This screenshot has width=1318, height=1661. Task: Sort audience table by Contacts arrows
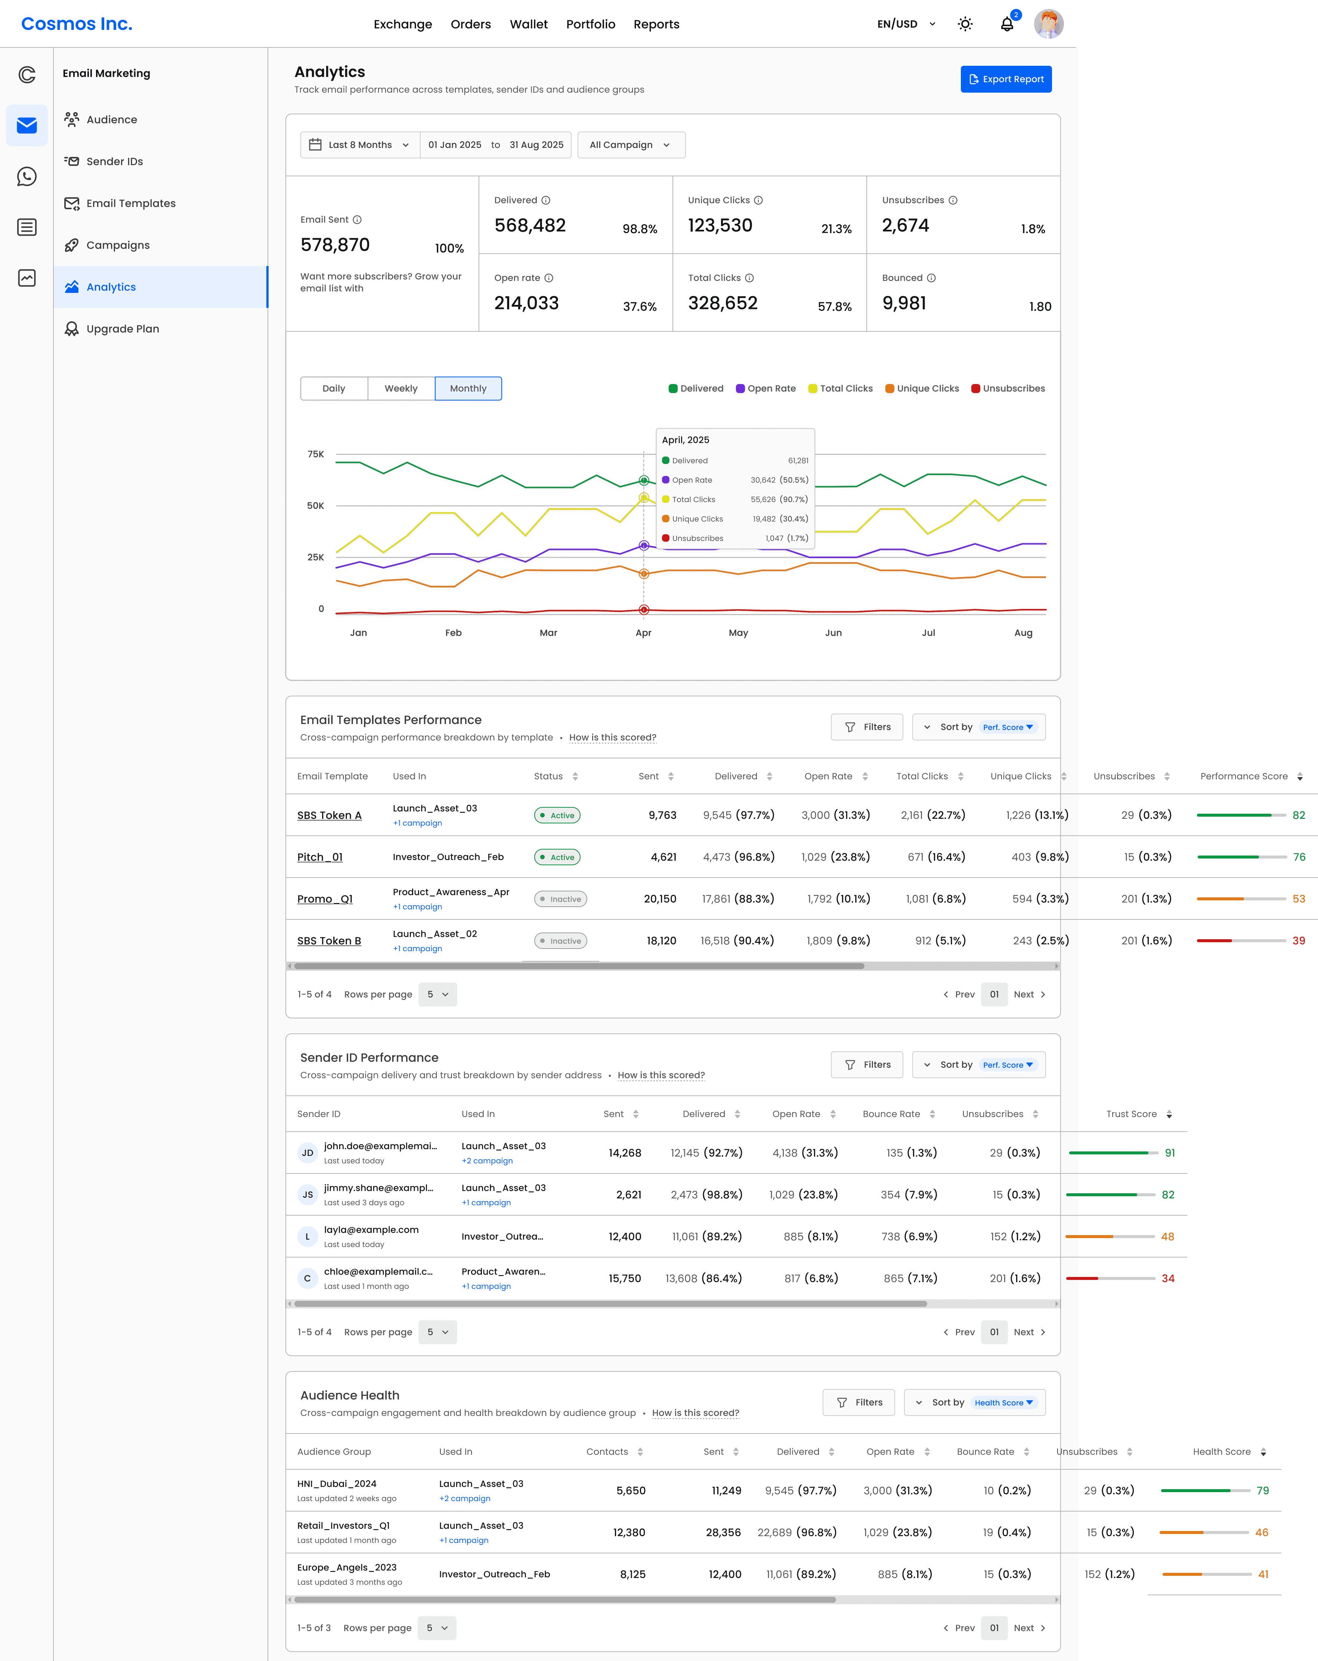click(640, 1452)
